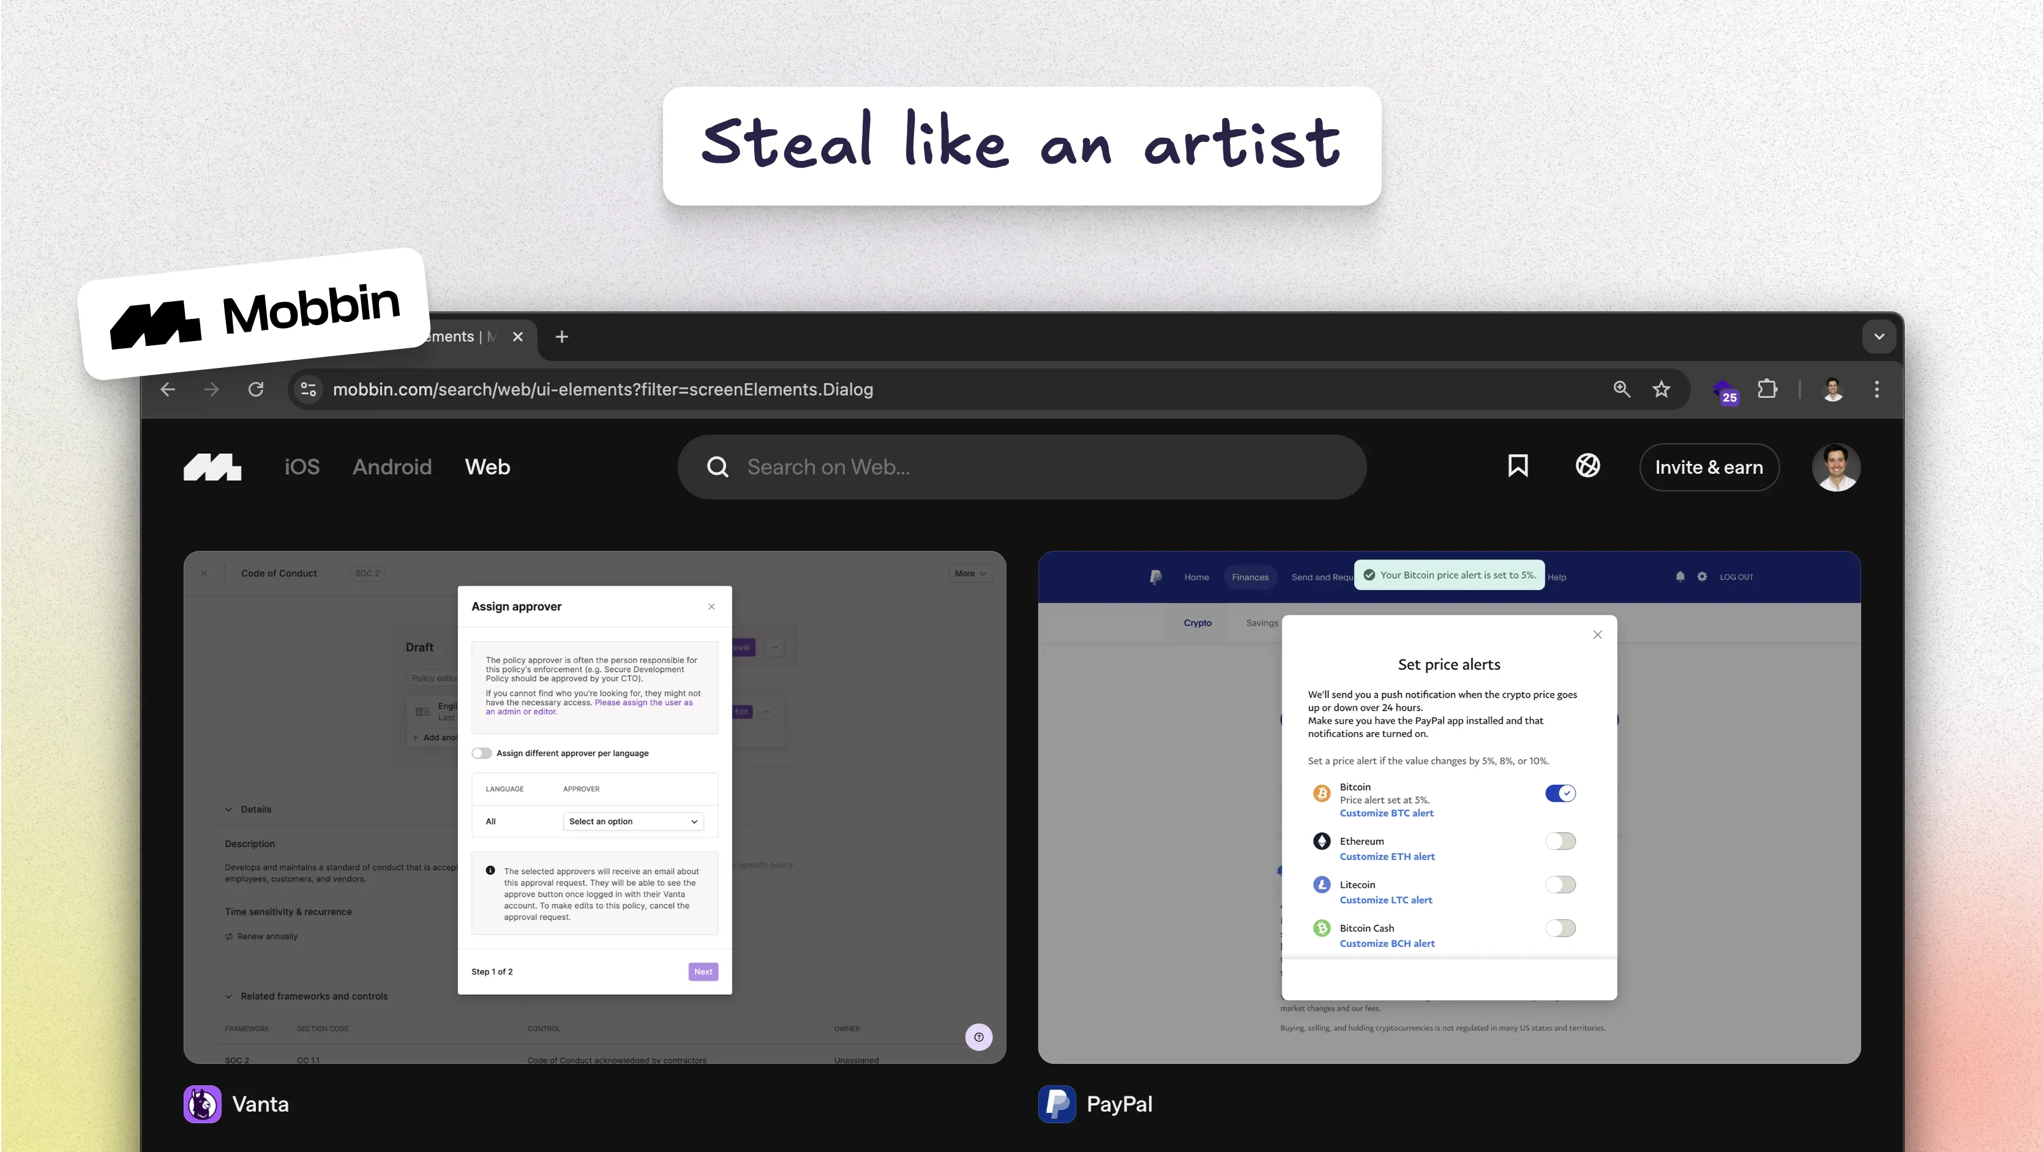The width and height of the screenshot is (2043, 1152).
Task: Click LOG OUT in PayPal navbar
Action: coord(1736,577)
